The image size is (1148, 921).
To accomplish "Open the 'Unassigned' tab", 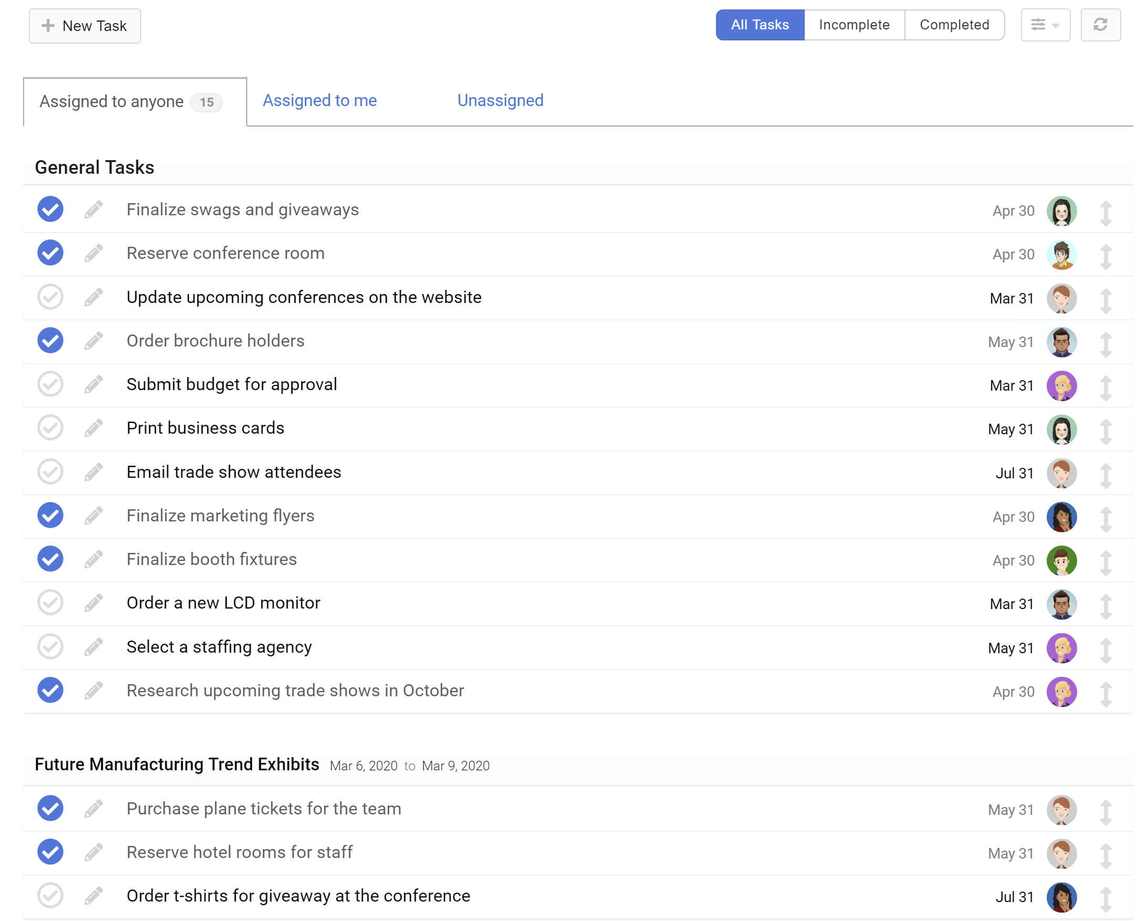I will coord(500,100).
